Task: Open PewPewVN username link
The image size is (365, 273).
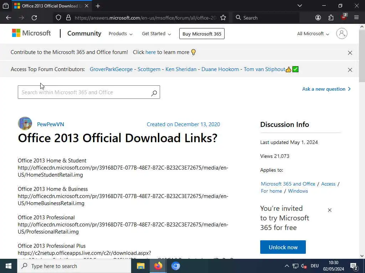Action: click(51, 124)
